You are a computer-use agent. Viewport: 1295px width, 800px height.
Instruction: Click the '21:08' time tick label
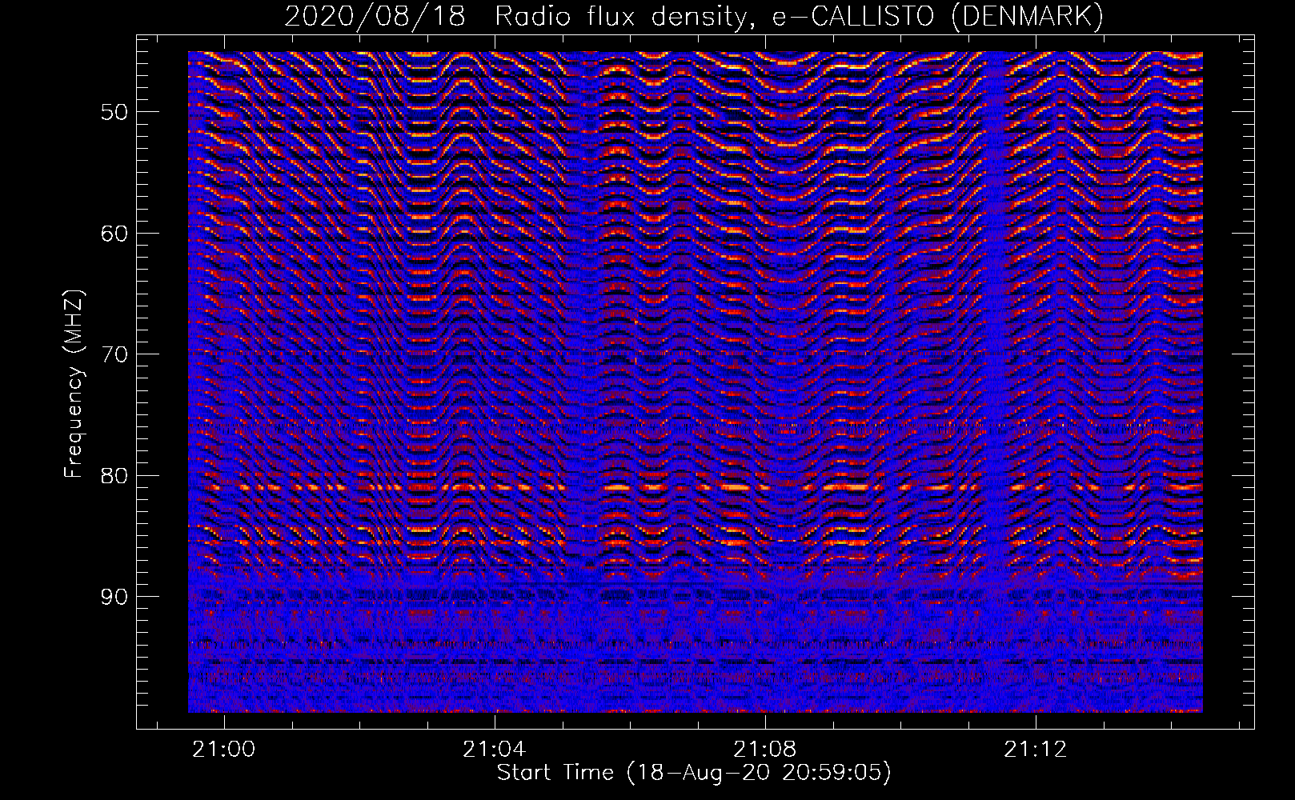[x=765, y=750]
